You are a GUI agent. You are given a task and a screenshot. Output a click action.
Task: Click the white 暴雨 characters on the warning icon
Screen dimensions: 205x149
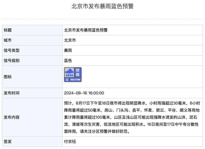coord(78,73)
